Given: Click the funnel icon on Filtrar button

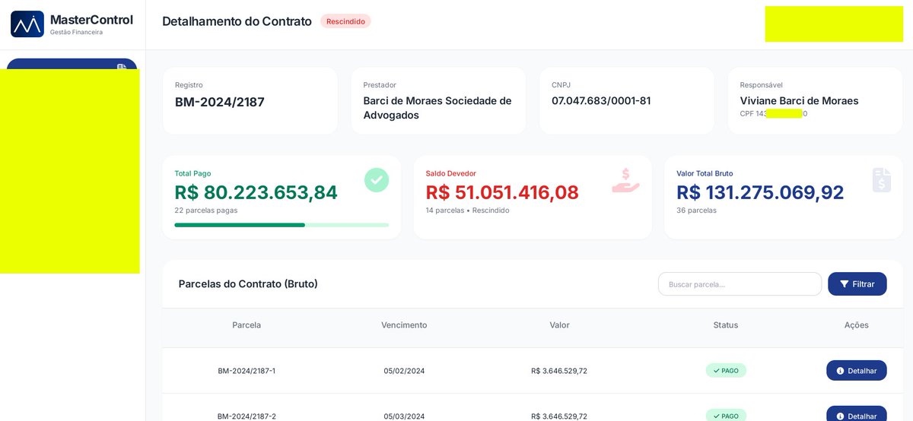Looking at the screenshot, I should pyautogui.click(x=845, y=284).
